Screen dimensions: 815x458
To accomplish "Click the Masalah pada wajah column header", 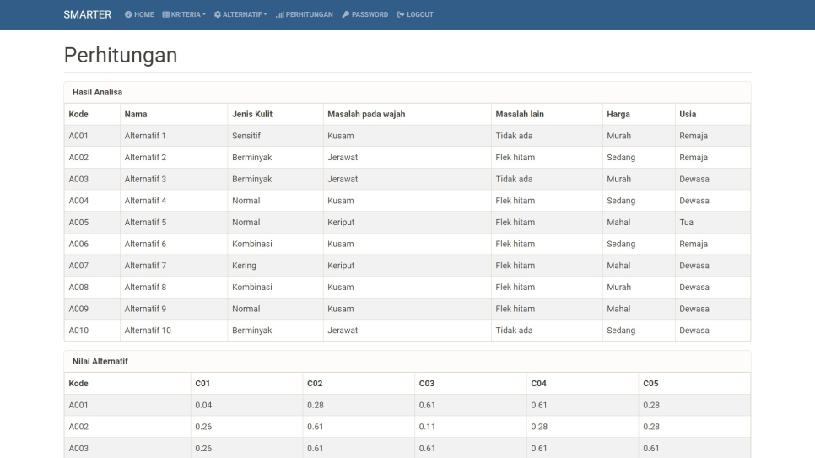I will (366, 114).
